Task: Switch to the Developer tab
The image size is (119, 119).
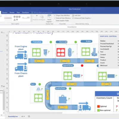Action: [x=26, y=12]
